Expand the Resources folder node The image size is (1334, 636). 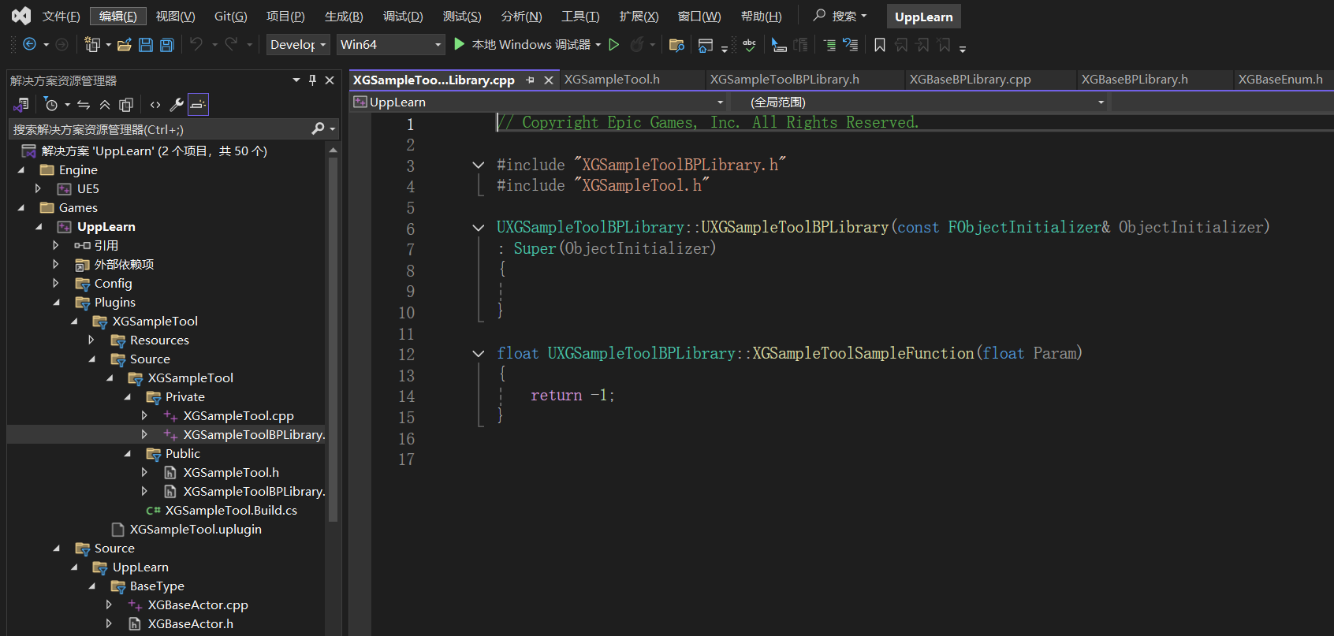(x=91, y=340)
